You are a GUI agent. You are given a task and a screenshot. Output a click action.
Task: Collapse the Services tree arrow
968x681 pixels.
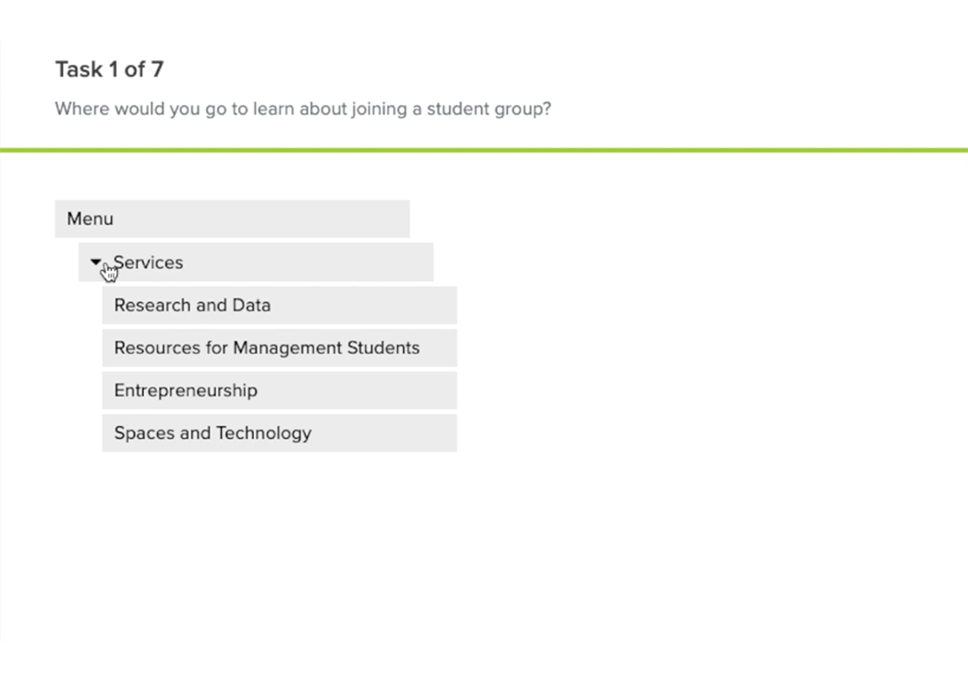[x=96, y=261]
